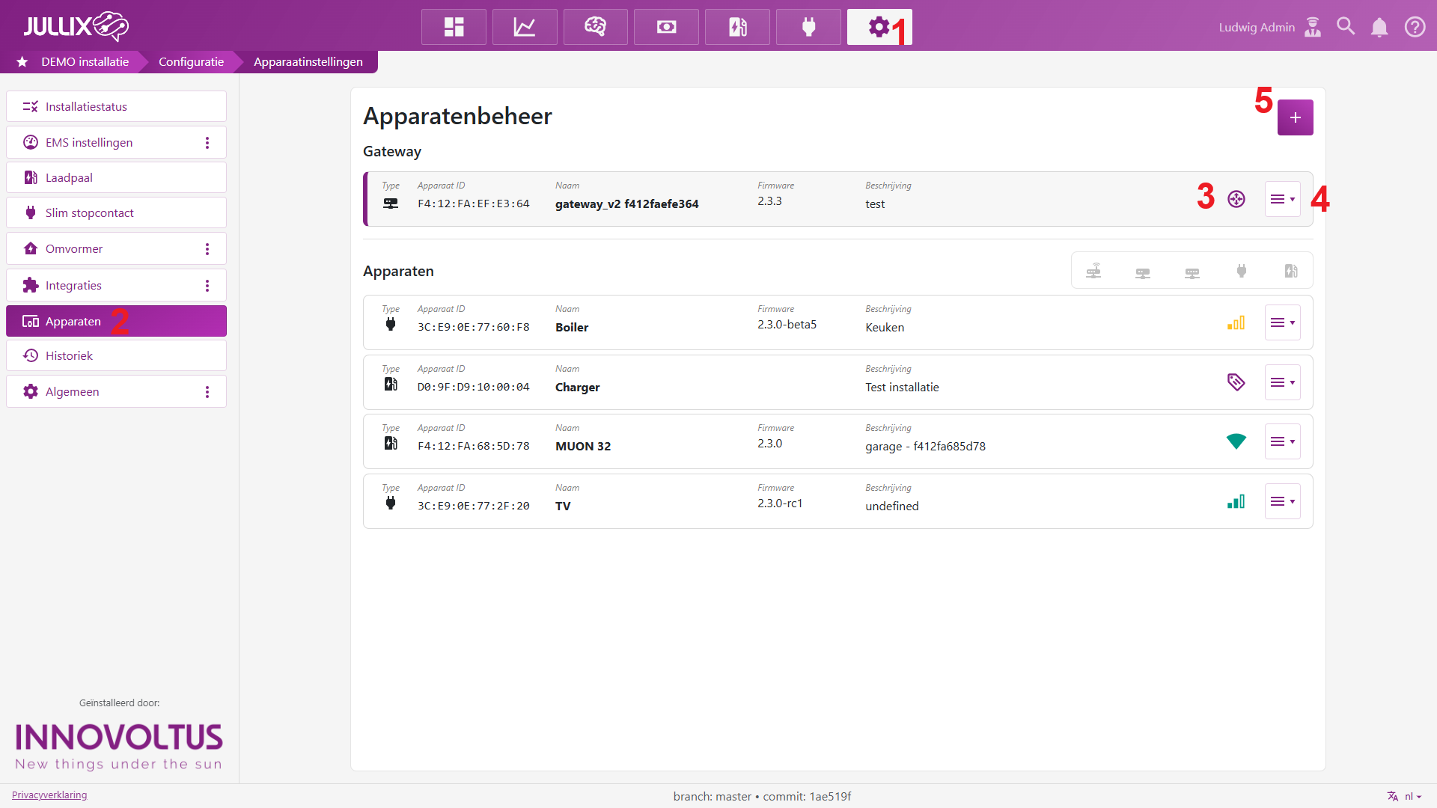Click the notifications bell icon
The height and width of the screenshot is (808, 1437).
[x=1379, y=27]
